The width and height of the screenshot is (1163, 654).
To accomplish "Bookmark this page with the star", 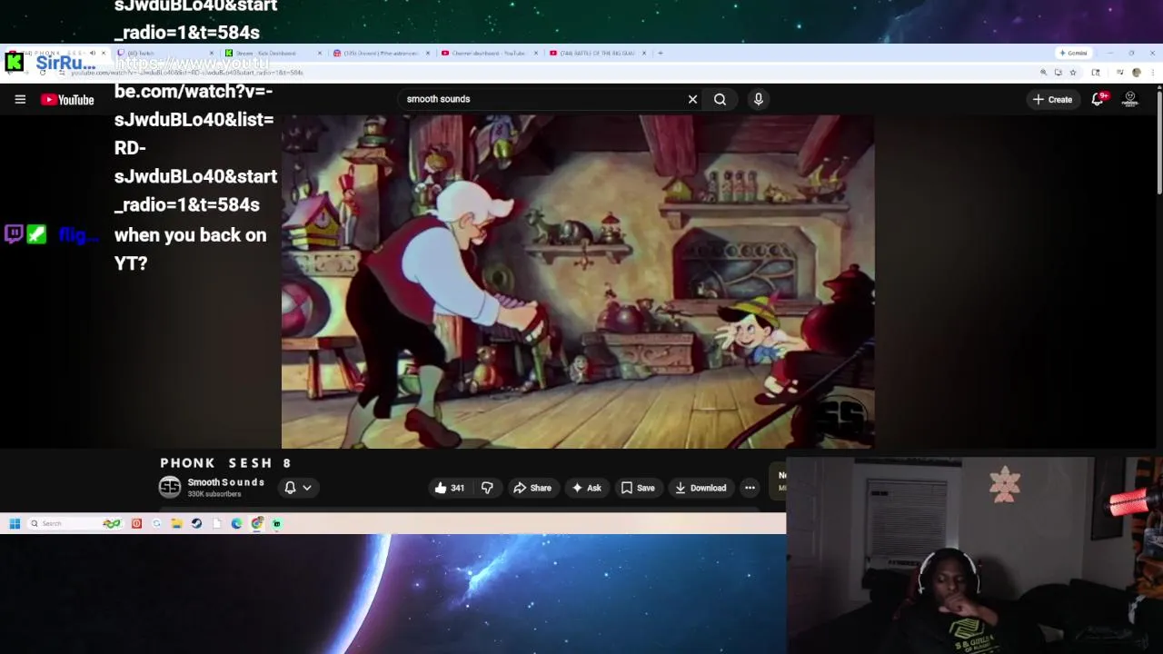I will coord(1072,72).
